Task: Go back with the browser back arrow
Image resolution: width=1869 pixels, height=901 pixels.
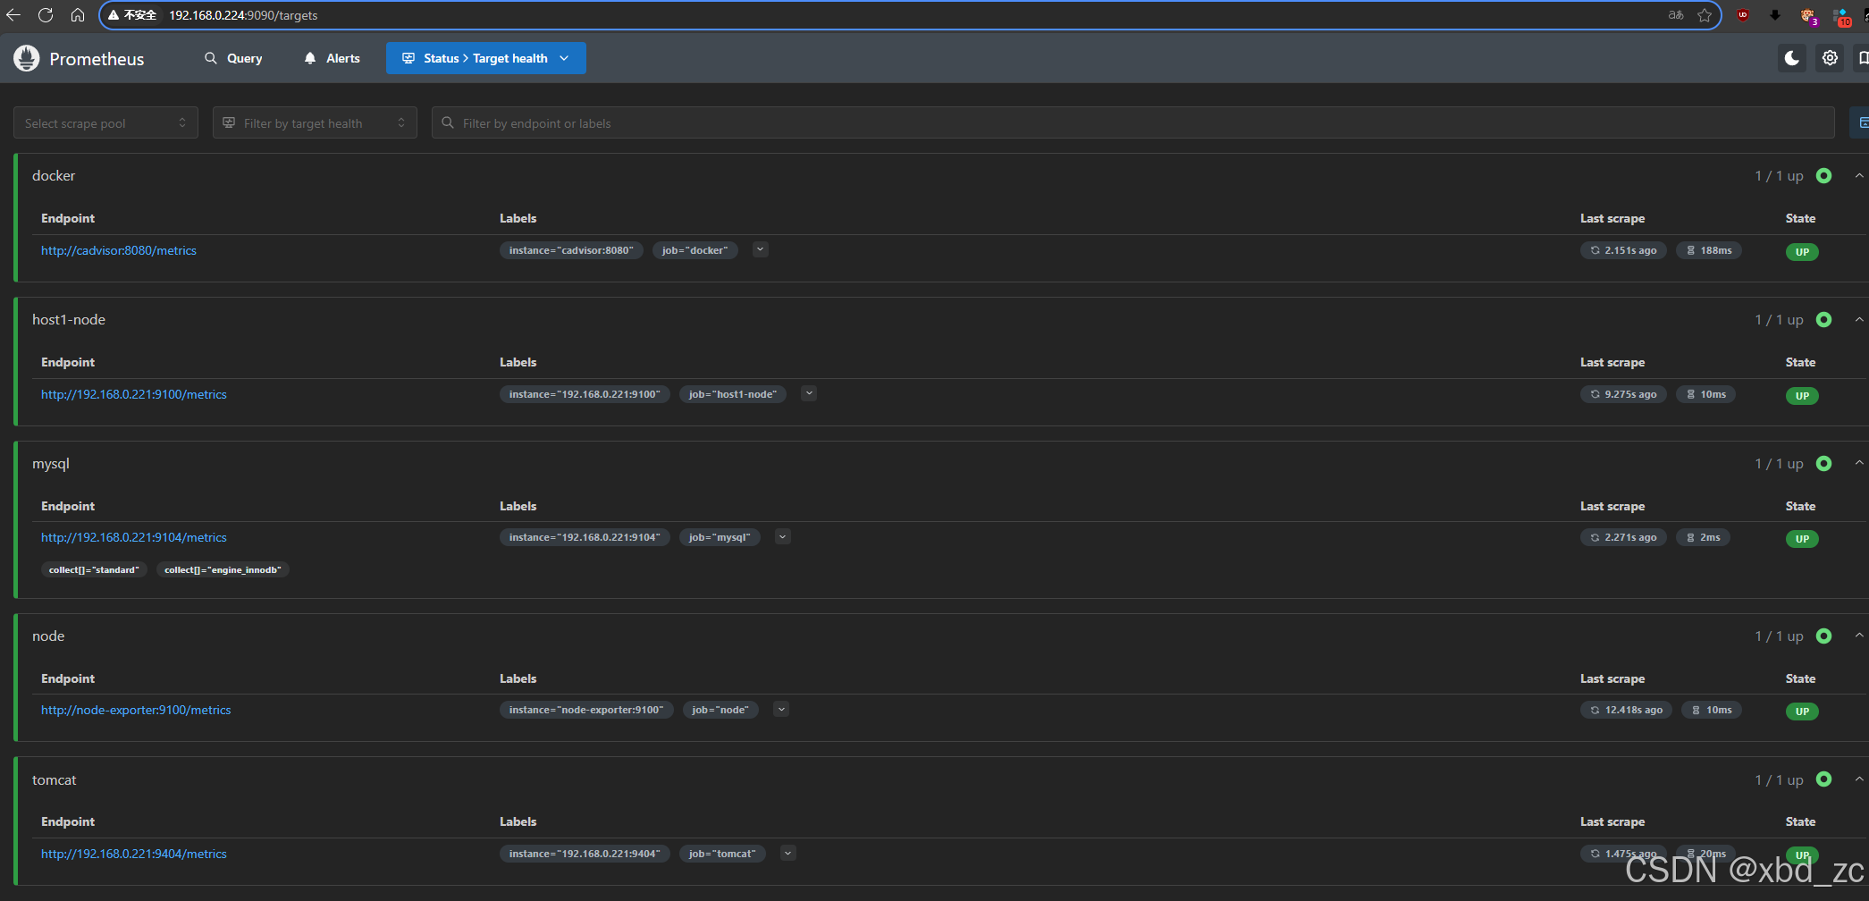Action: click(13, 15)
